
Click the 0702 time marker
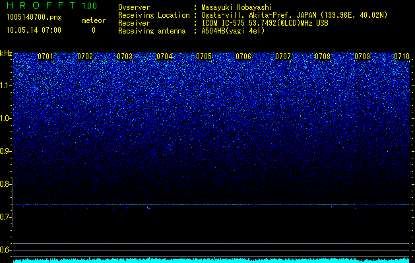tap(85, 57)
